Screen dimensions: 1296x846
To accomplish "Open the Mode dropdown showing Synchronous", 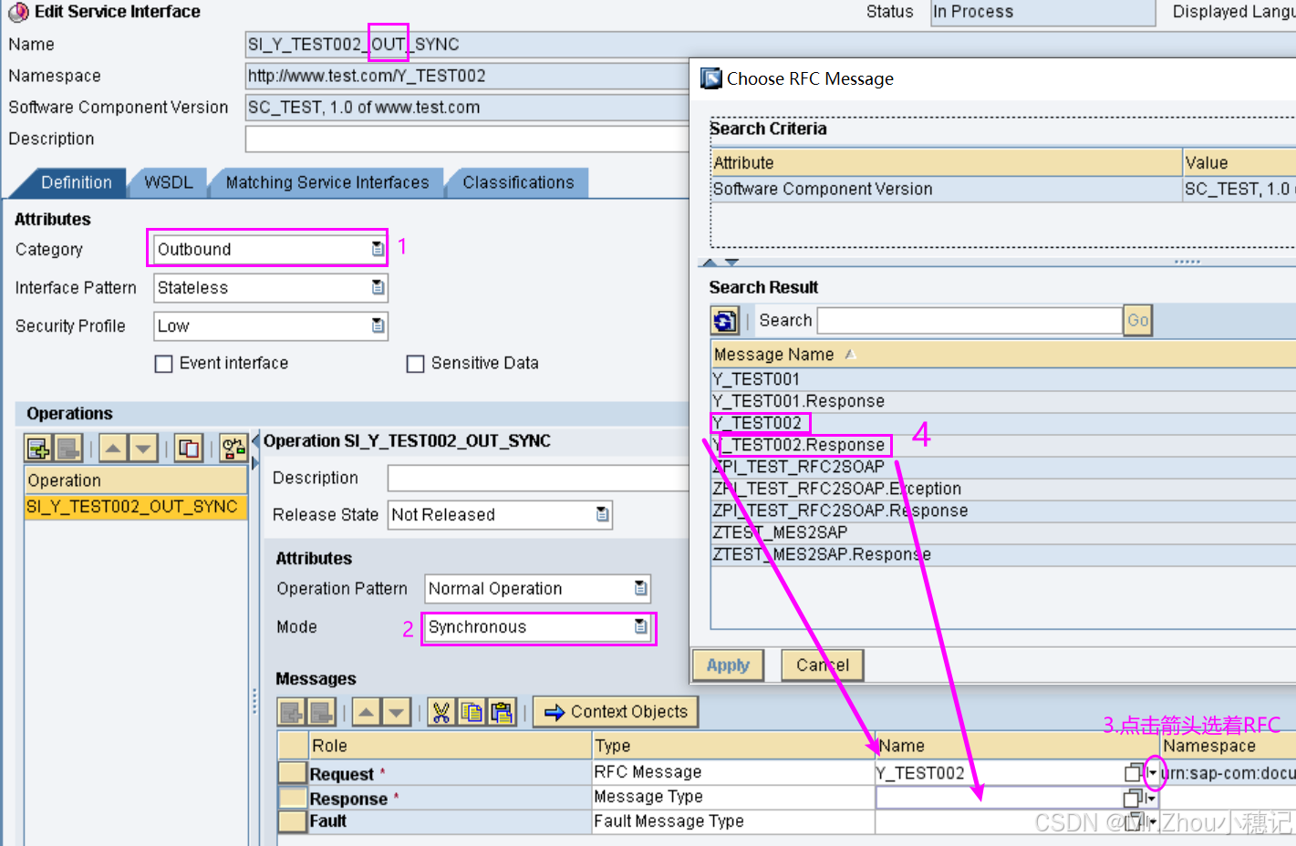I will click(641, 627).
